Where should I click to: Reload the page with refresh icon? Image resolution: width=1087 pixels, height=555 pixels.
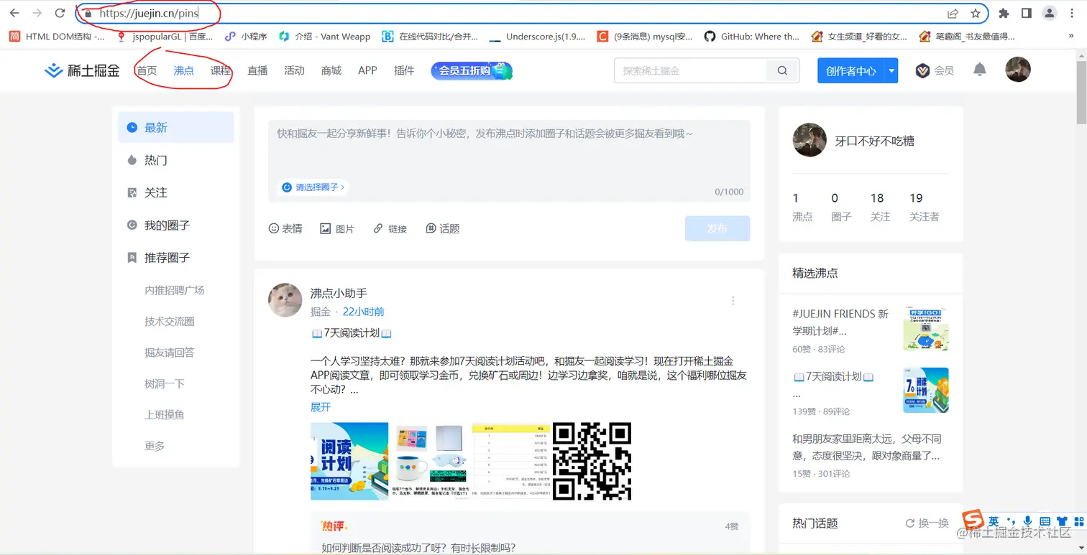[x=60, y=13]
